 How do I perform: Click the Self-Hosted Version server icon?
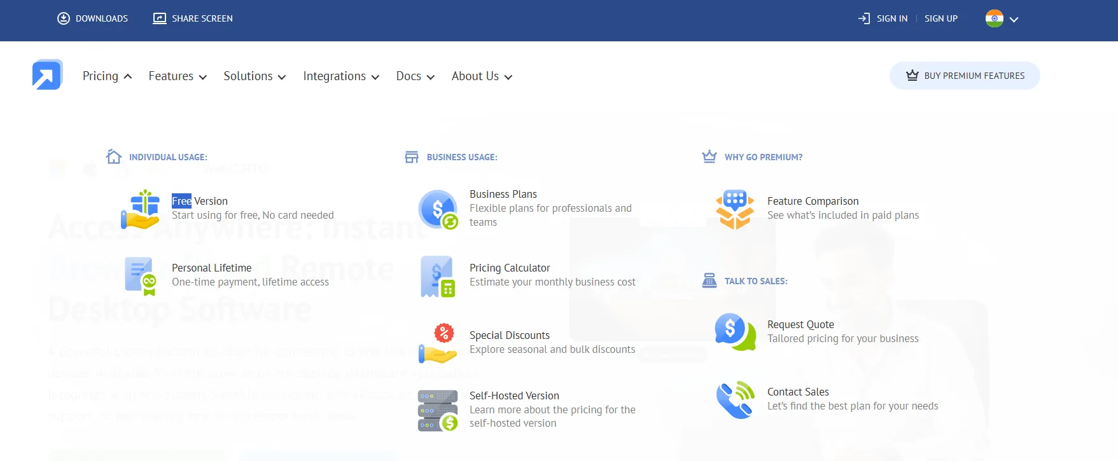point(438,411)
